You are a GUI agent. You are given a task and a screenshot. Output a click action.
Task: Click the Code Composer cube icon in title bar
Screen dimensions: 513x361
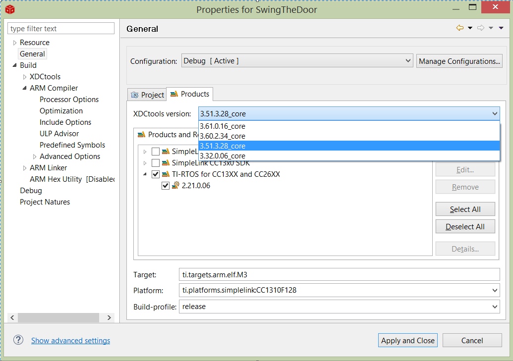10,9
